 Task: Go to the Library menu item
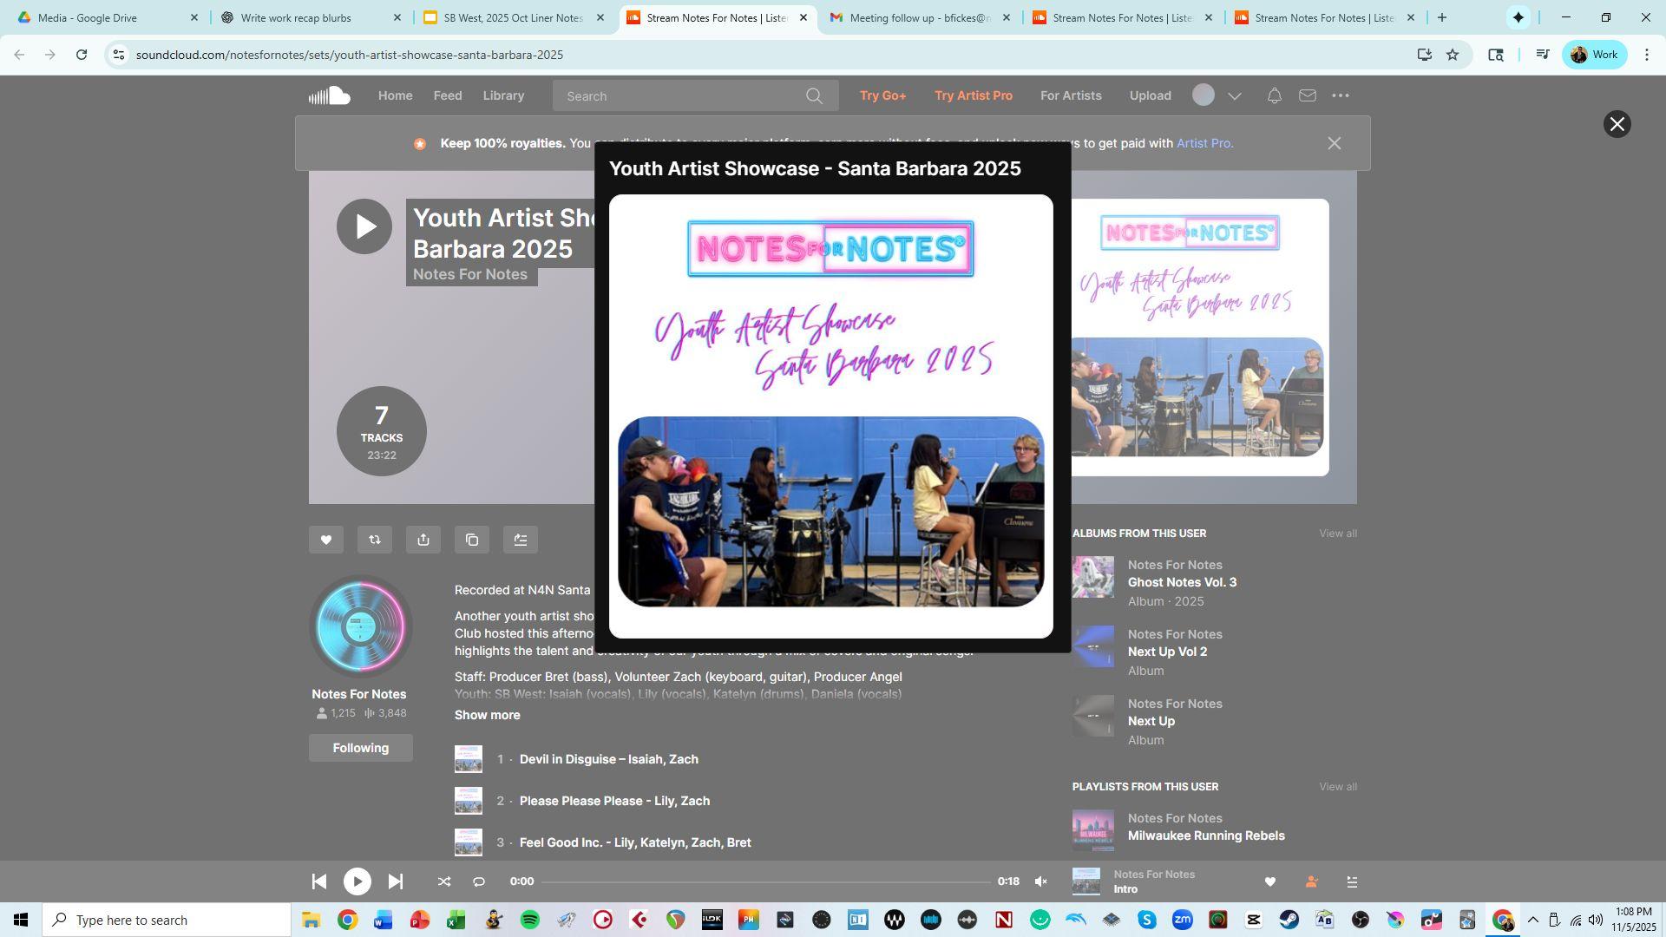click(503, 96)
